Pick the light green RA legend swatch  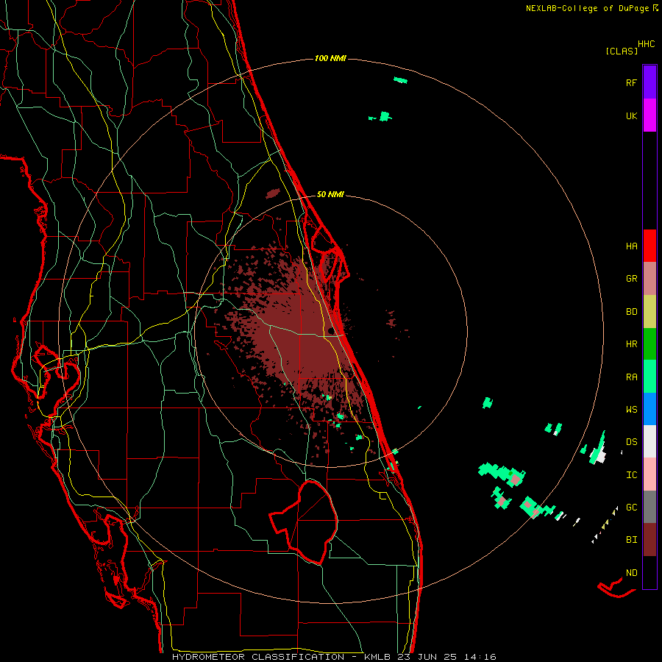649,376
